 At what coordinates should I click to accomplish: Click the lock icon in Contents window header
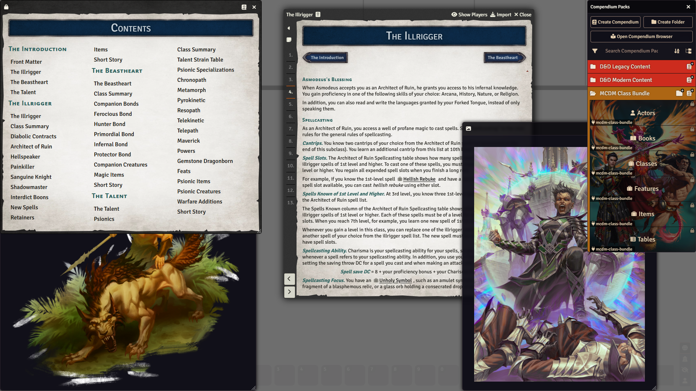point(6,7)
